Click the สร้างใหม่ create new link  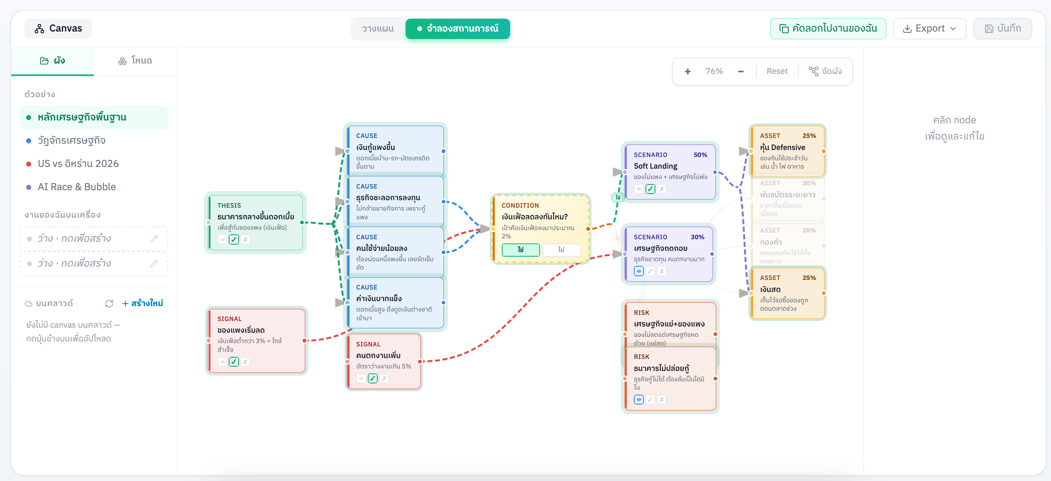(x=142, y=304)
